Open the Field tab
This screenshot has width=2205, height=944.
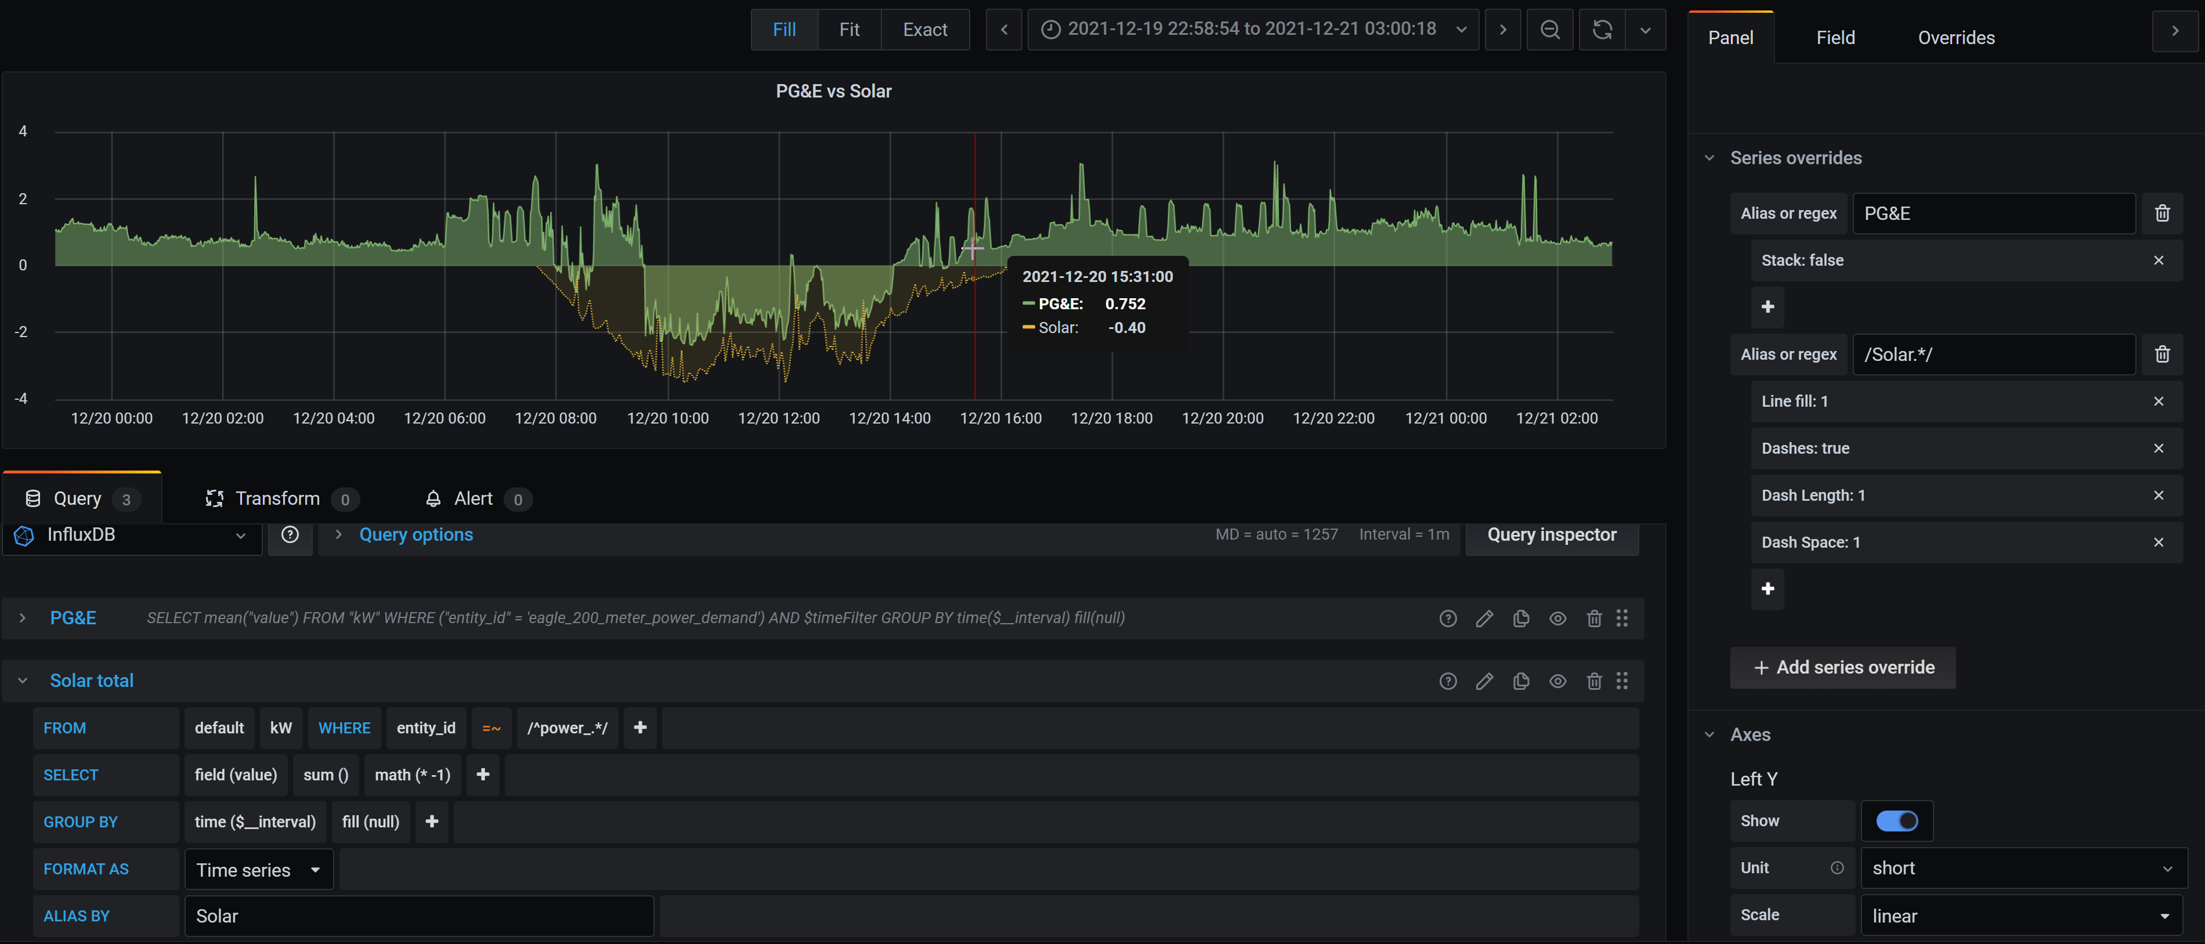tap(1835, 38)
